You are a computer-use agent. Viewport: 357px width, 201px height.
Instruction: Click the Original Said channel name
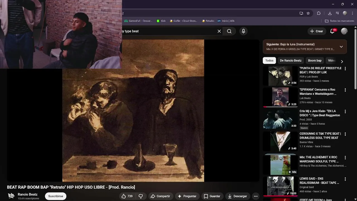(x=307, y=187)
